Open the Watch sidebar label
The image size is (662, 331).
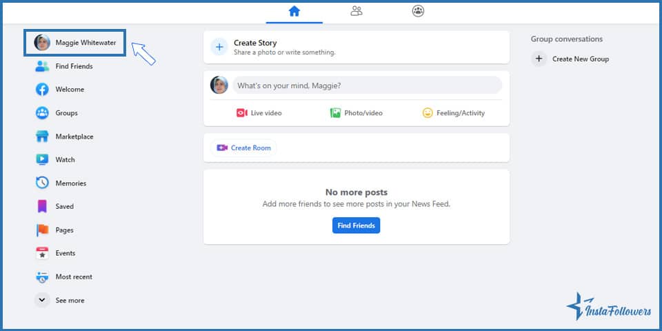pos(65,159)
